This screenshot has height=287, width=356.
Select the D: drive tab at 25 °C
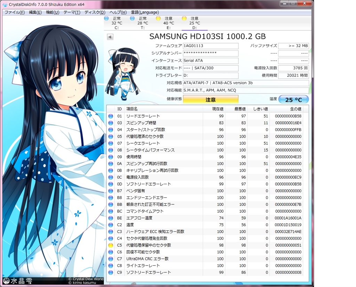tap(195, 23)
